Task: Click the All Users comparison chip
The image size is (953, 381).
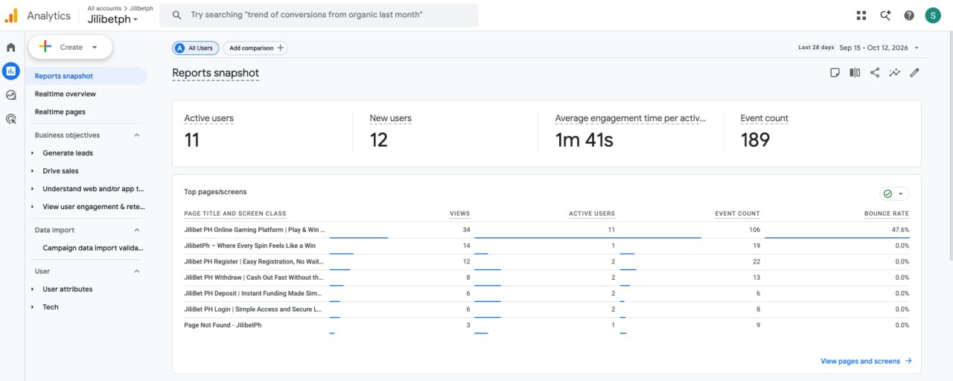Action: pos(196,48)
